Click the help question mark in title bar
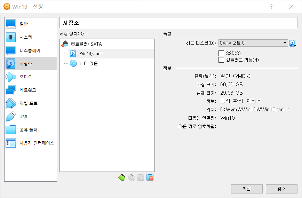The image size is (302, 198). tap(271, 7)
